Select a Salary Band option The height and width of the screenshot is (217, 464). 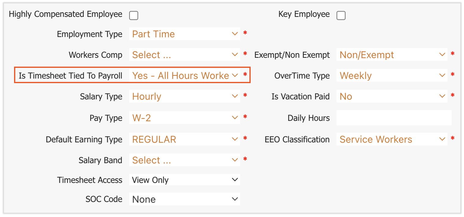(184, 160)
